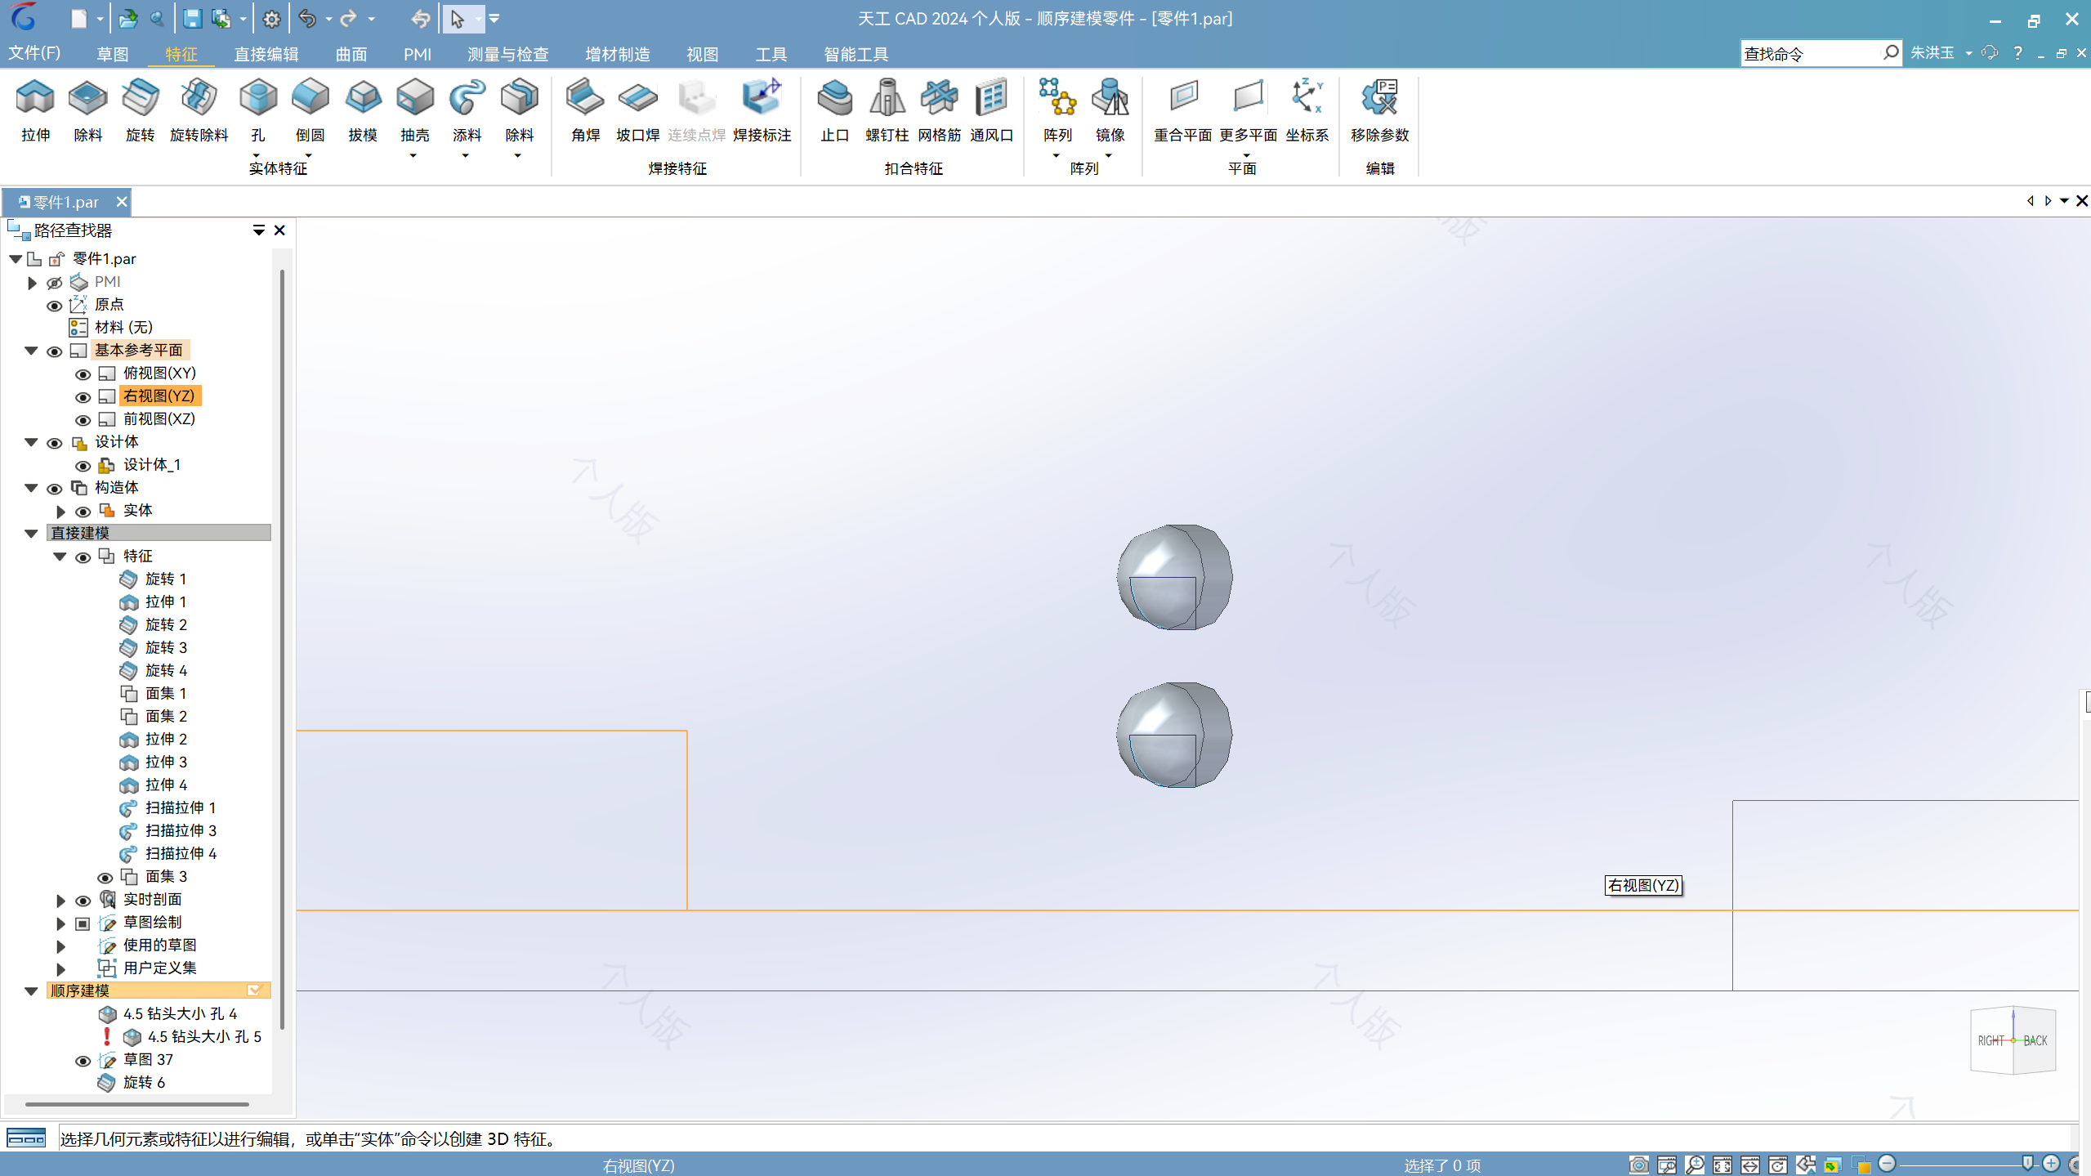The image size is (2091, 1176).
Task: Select the 止口 lip tool
Action: pos(834,110)
